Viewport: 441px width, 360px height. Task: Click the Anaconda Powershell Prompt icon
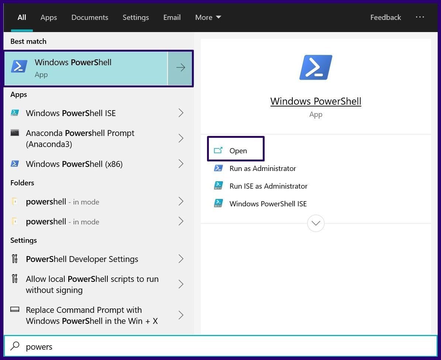pyautogui.click(x=15, y=133)
